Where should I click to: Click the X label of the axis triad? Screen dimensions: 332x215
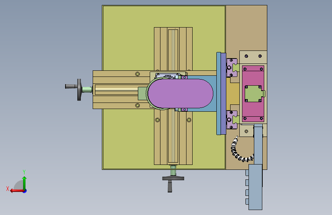click(8, 189)
